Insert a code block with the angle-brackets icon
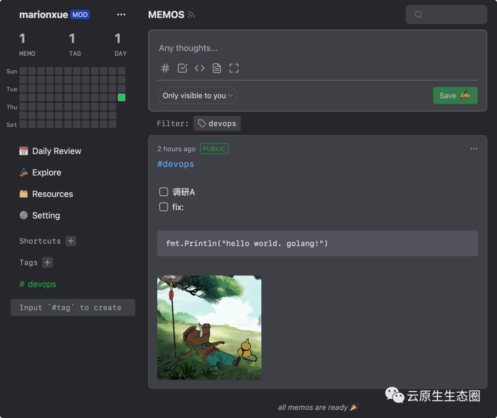Viewport: 497px width, 418px height. (x=200, y=68)
